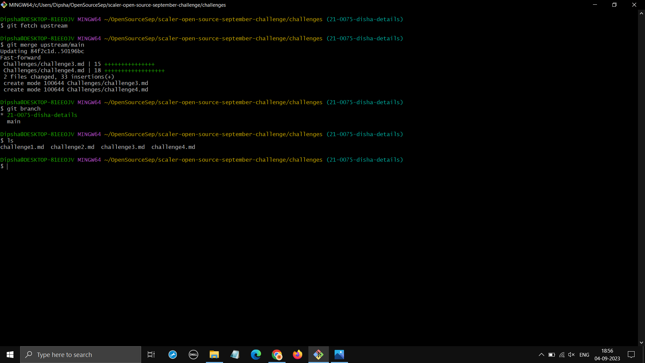Click the MINGW64 icon in the title bar
Image resolution: width=645 pixels, height=363 pixels.
[4, 5]
